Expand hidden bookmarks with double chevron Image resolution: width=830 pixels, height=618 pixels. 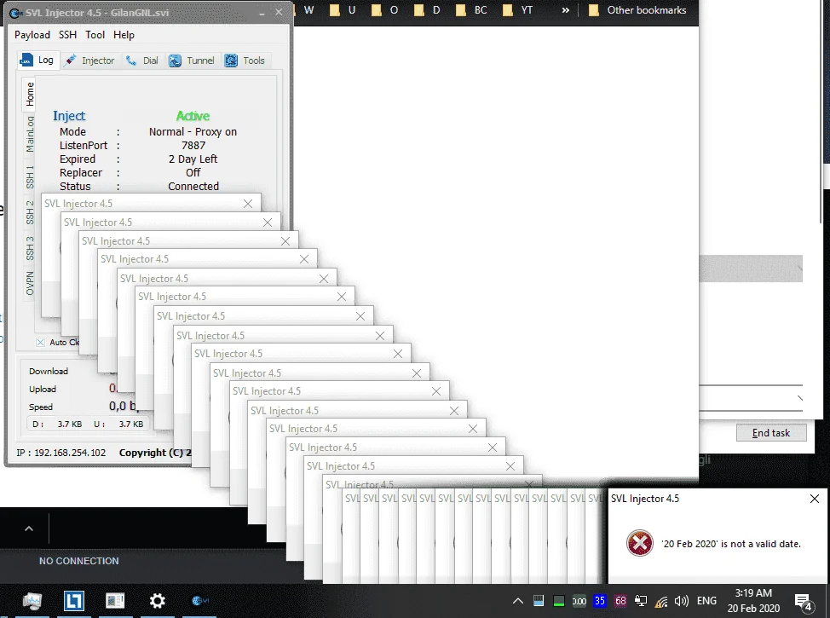coord(565,10)
